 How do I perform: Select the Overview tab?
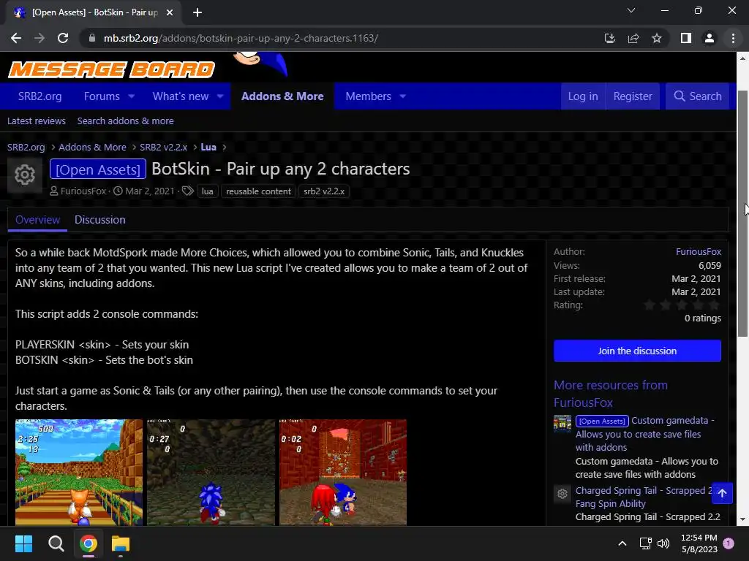click(x=37, y=220)
